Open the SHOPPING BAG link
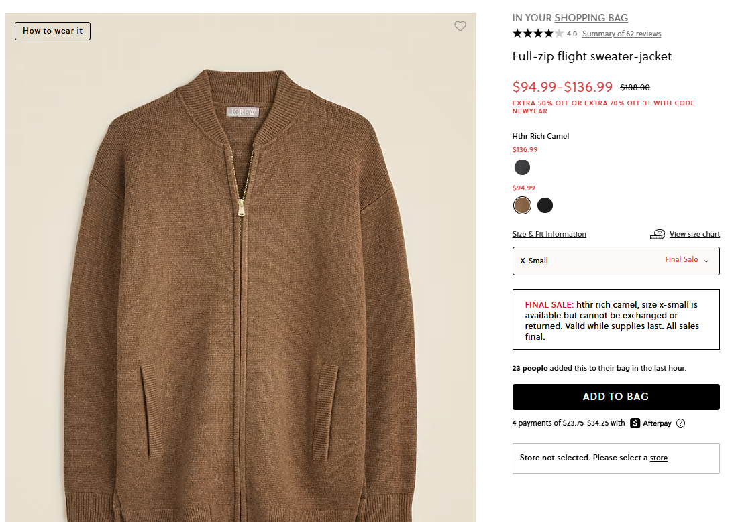The height and width of the screenshot is (522, 736). click(591, 18)
